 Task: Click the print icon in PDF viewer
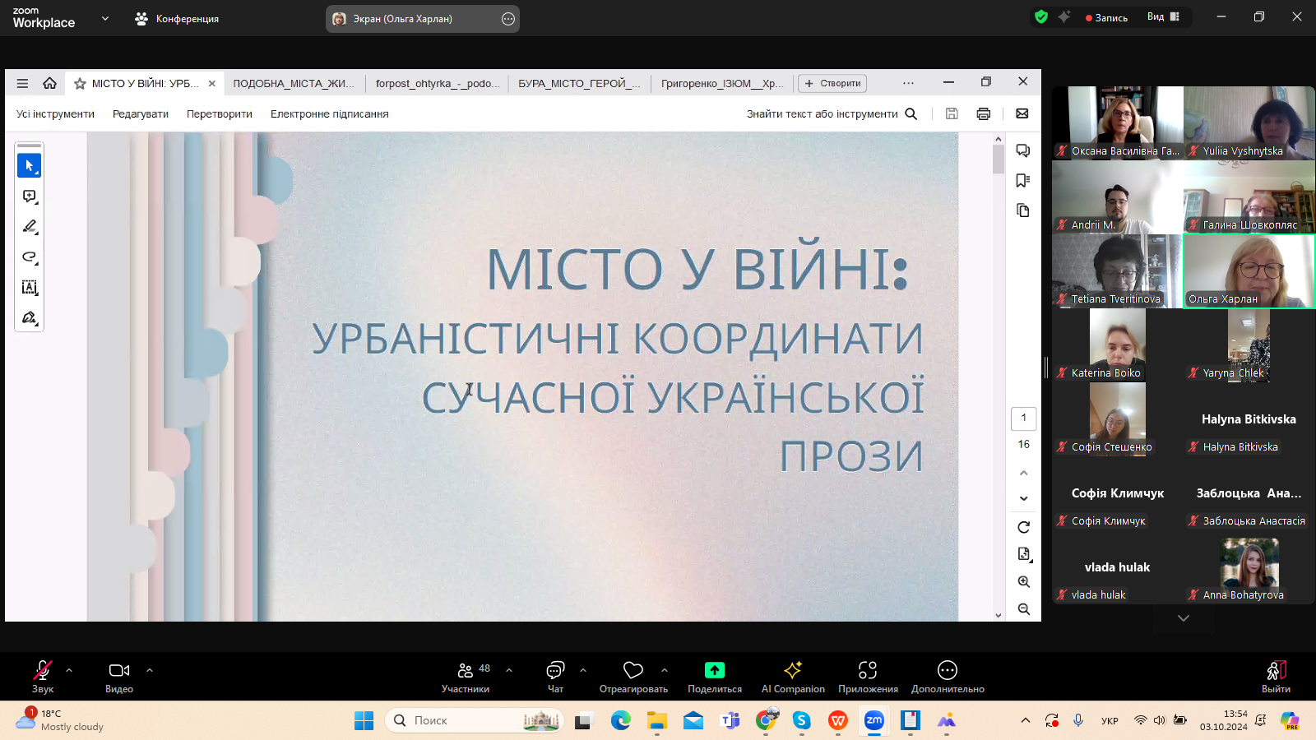click(983, 114)
